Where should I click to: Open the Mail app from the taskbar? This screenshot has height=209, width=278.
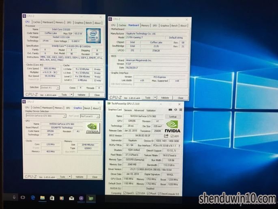71,198
